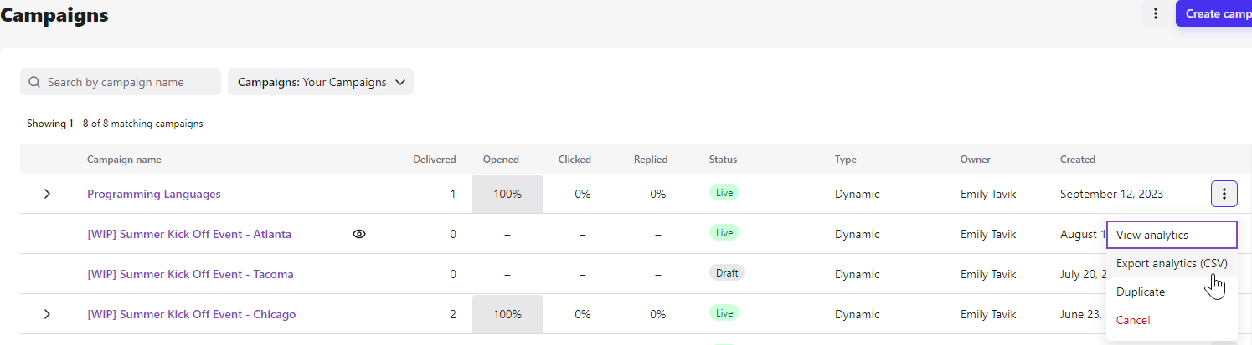Expand the Summer Kick Off Chicago row
Screen dimensions: 1252x345
coord(47,314)
